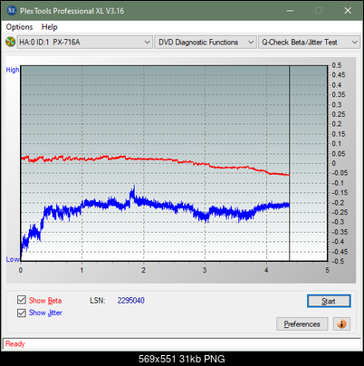Click the Low label on the graph axis
The height and width of the screenshot is (366, 364).
coord(13,259)
